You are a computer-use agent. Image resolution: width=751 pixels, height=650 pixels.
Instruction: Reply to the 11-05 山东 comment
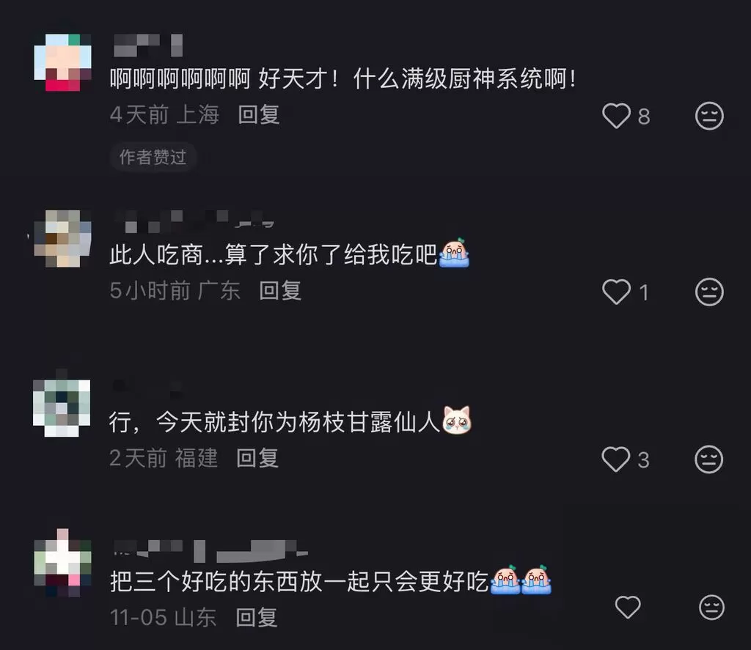click(256, 618)
